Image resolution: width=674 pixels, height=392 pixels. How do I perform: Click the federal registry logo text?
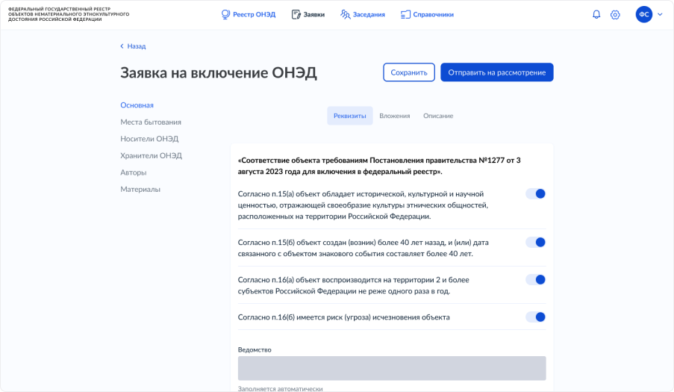69,14
